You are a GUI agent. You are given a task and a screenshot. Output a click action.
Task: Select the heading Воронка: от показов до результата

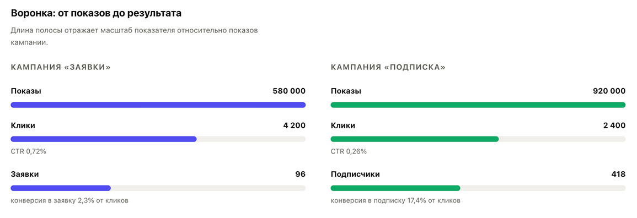tap(96, 13)
